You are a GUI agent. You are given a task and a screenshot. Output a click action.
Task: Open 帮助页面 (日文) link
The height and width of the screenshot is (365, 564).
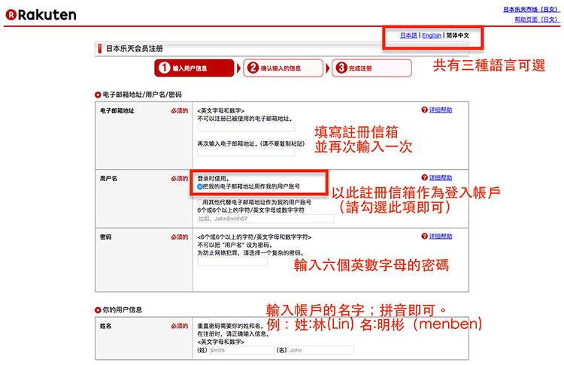(537, 20)
